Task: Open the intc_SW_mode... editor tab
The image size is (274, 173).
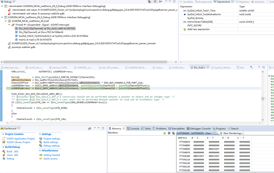Action: point(109,68)
